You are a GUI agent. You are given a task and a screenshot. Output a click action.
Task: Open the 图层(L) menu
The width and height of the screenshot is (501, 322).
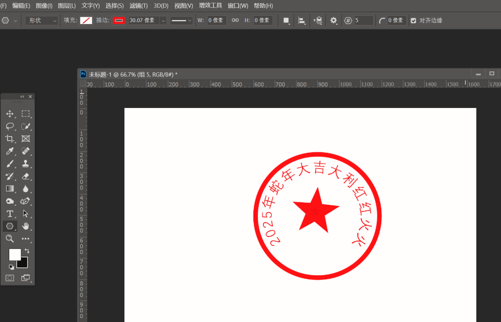point(67,6)
